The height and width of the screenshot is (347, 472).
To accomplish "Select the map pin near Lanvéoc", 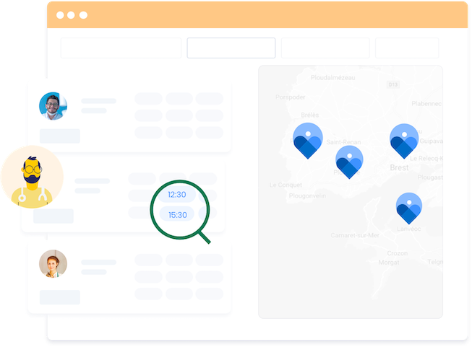I will pyautogui.click(x=409, y=208).
